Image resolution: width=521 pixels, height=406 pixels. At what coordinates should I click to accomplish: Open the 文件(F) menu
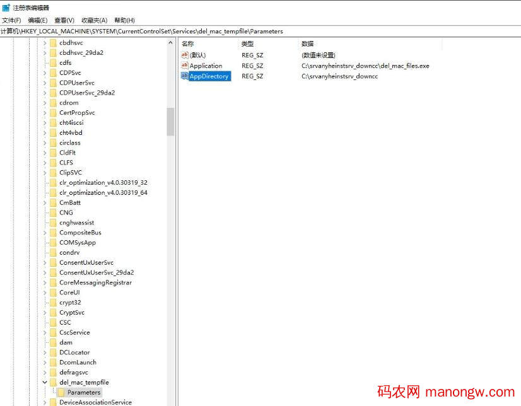click(x=11, y=20)
